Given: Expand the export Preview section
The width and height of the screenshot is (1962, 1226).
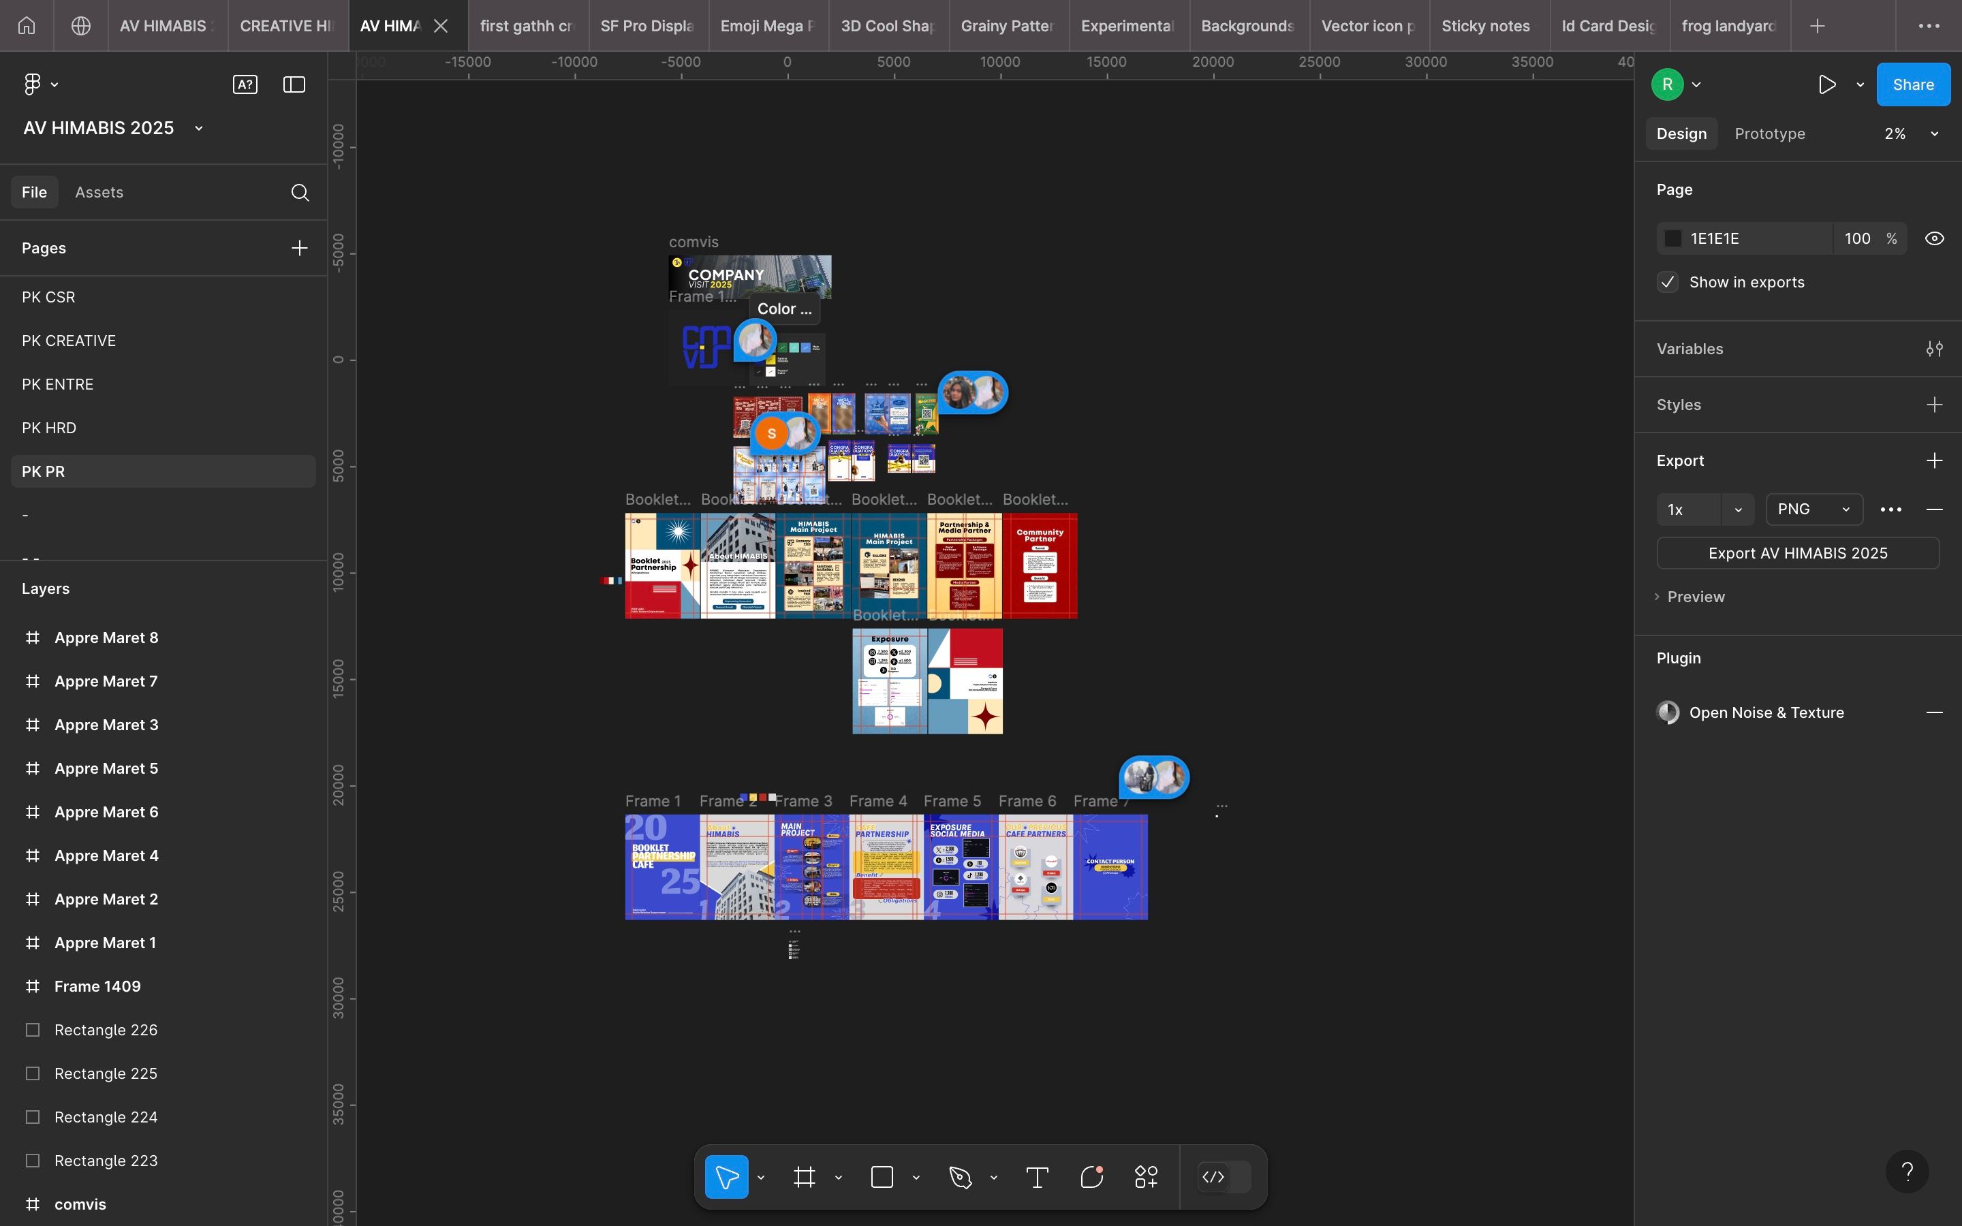Looking at the screenshot, I should 1690,597.
